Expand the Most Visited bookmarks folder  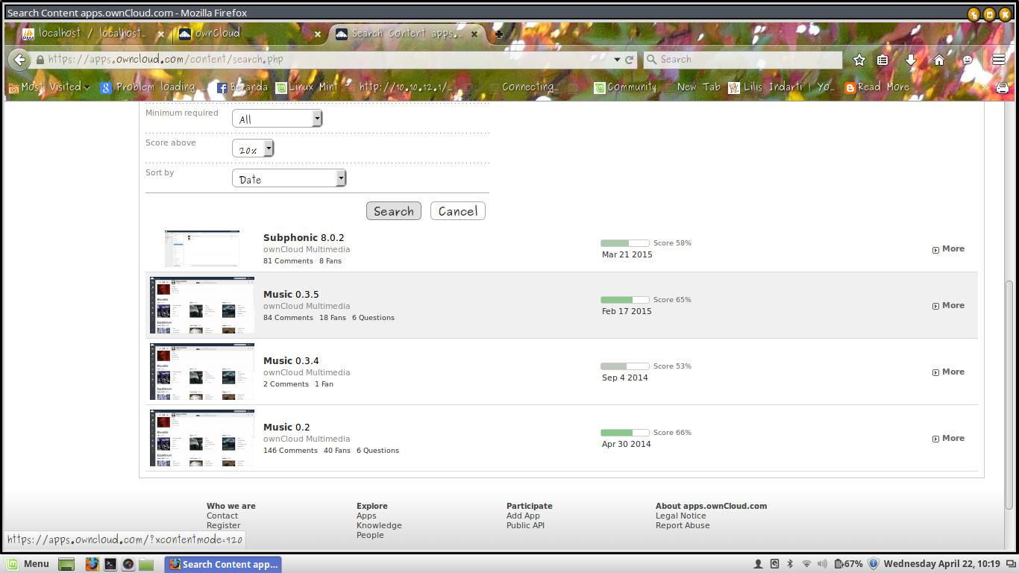coord(49,87)
